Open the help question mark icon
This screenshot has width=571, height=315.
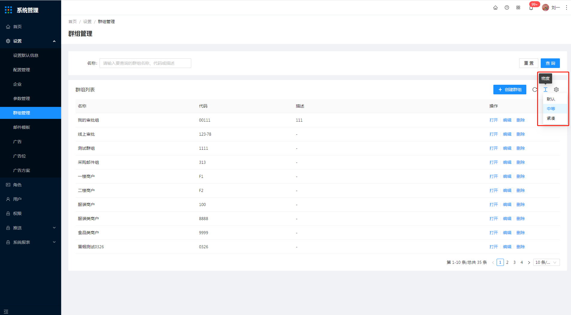pyautogui.click(x=507, y=7)
